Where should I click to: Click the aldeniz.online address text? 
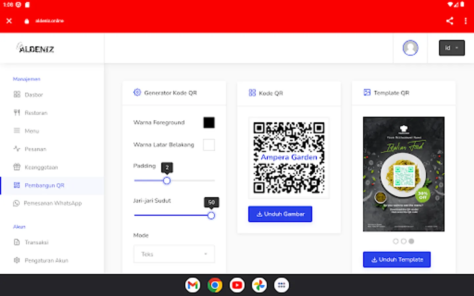click(50, 21)
